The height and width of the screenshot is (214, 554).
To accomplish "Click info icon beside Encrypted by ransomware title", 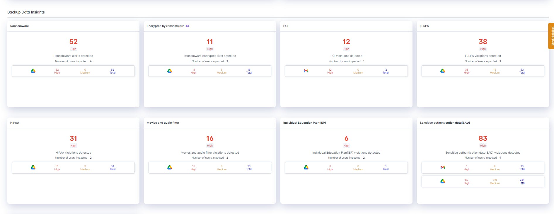I will point(187,26).
